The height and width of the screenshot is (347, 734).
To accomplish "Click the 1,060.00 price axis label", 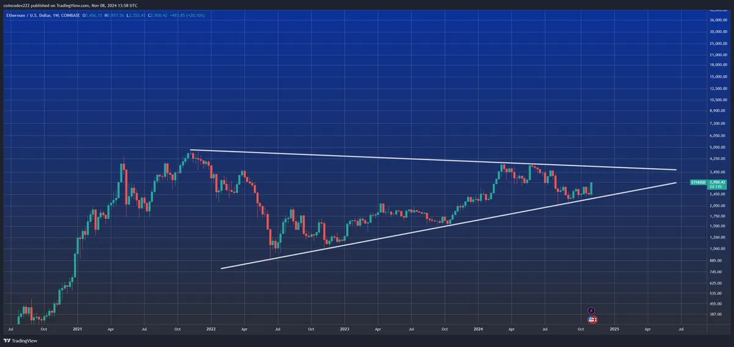I will 718,249.
